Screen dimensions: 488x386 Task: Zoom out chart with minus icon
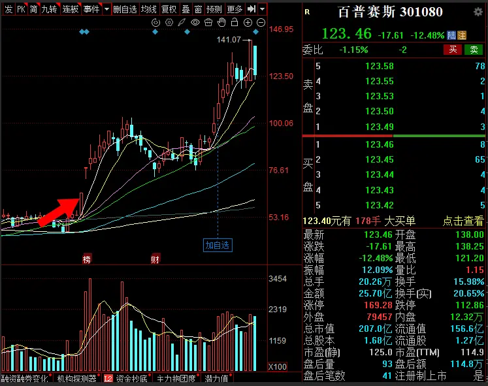click(x=261, y=23)
